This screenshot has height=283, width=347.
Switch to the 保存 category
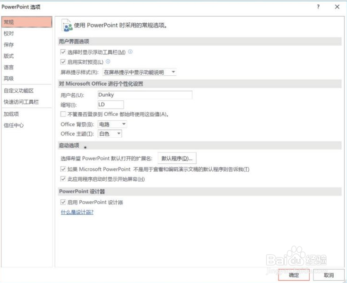[x=27, y=45]
